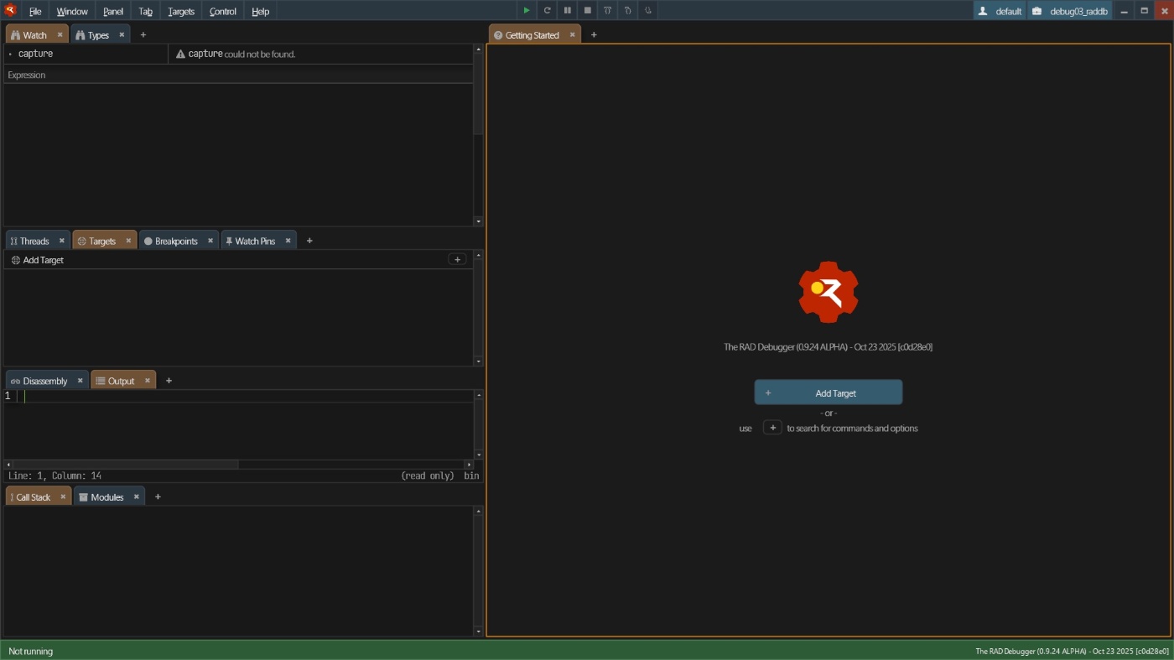
Task: Click the Output panel scroll right arrow
Action: [x=469, y=464]
